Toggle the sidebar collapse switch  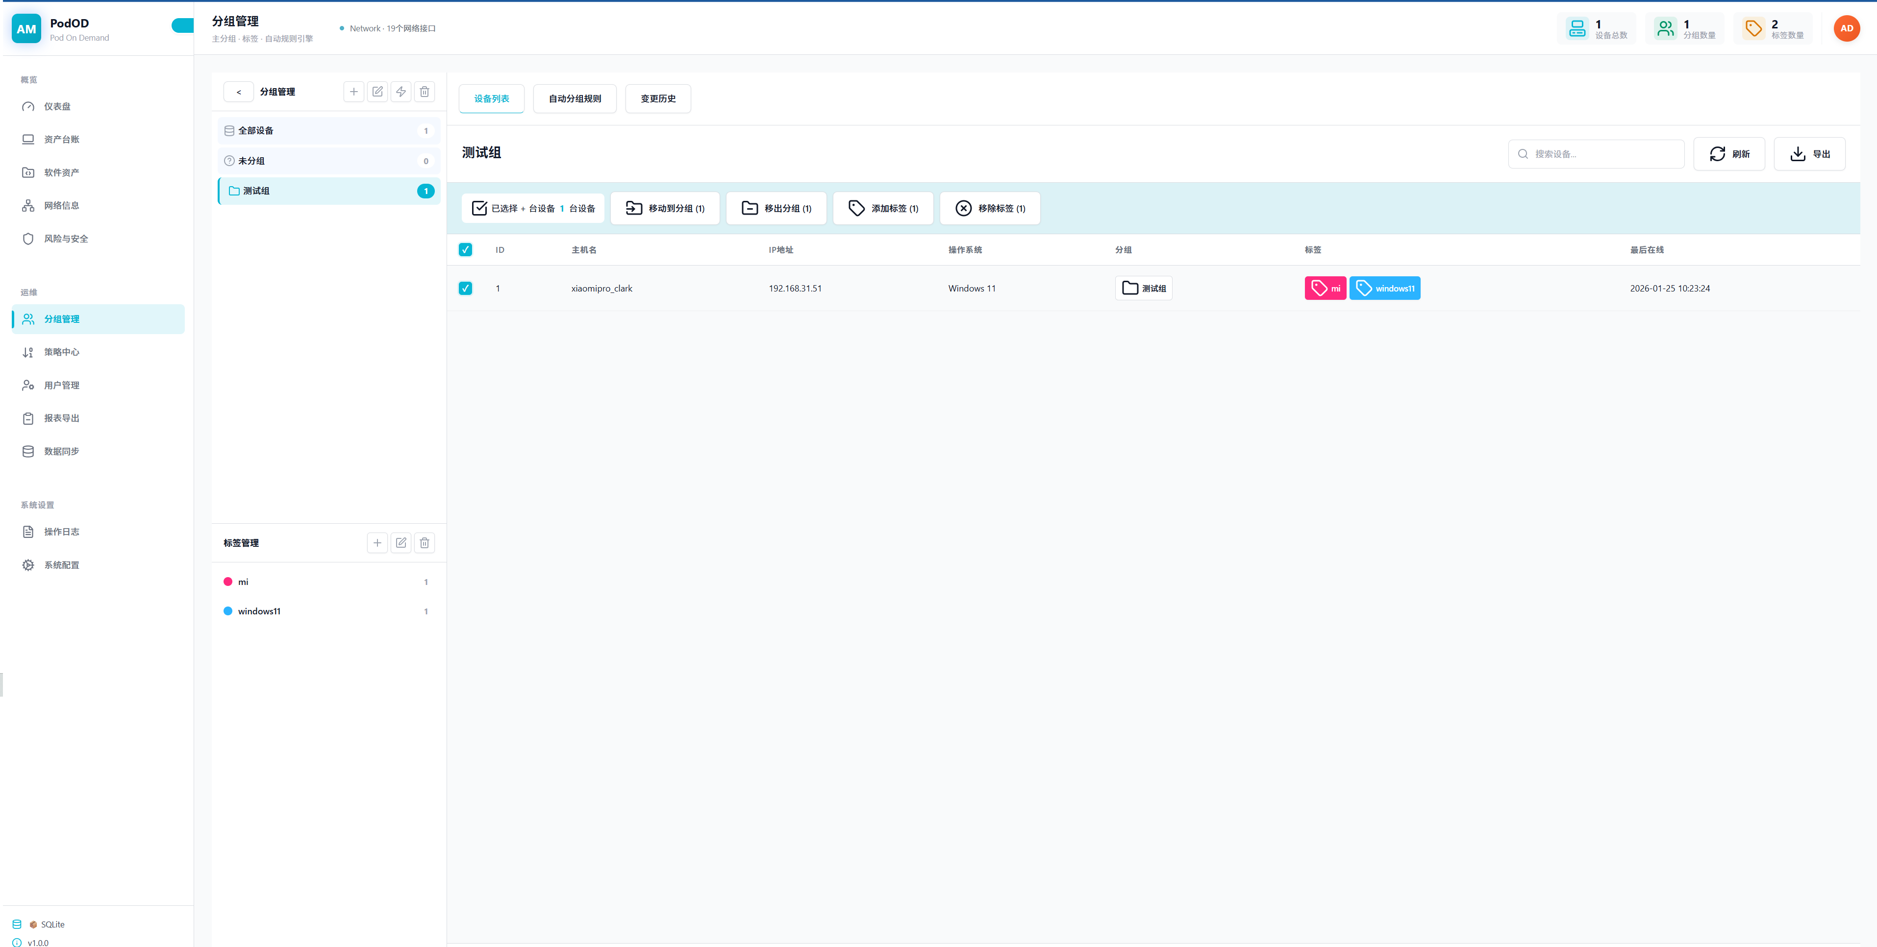pos(182,26)
